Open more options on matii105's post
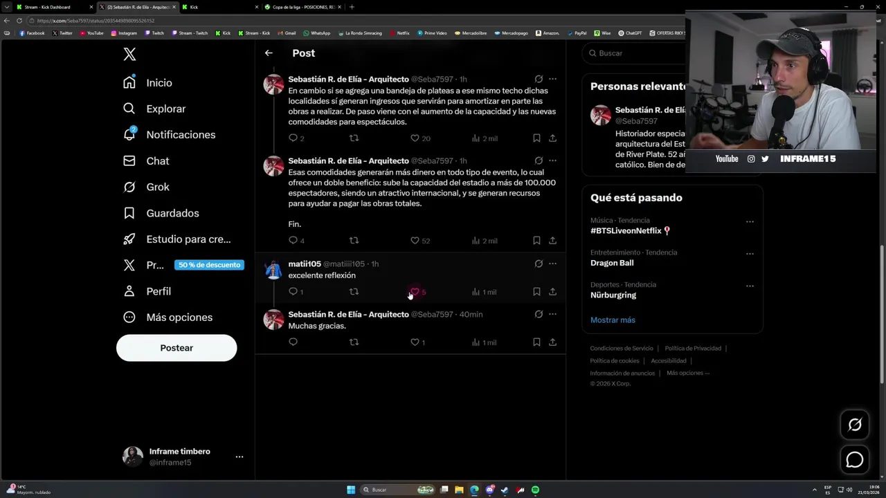The image size is (886, 498). (x=552, y=264)
